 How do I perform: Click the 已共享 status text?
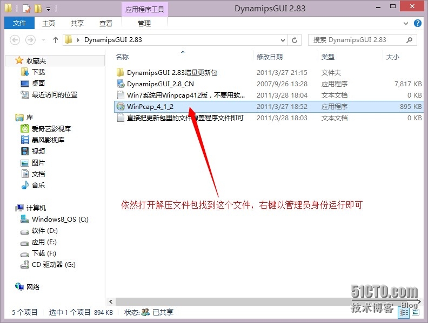pos(163,312)
